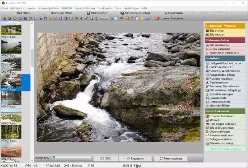The image size is (248, 168).
Task: Click the picture-in-picture toolbar icon
Action: pos(127,18)
